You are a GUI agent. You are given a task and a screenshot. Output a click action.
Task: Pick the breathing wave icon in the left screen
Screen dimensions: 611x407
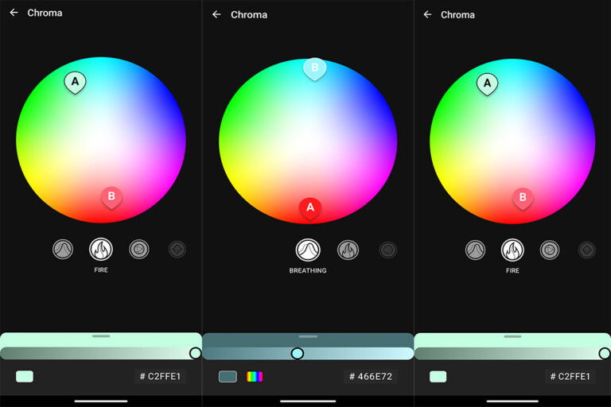(x=63, y=250)
